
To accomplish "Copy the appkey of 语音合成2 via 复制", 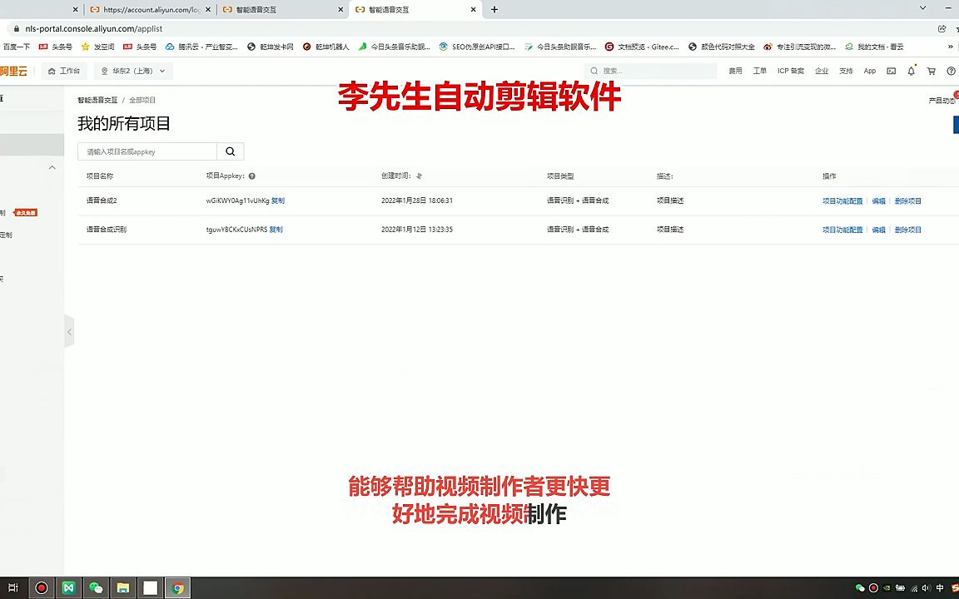I will coord(277,200).
